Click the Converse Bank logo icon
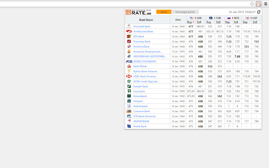Image resolution: width=269 pixels, height=168 pixels. (129, 111)
